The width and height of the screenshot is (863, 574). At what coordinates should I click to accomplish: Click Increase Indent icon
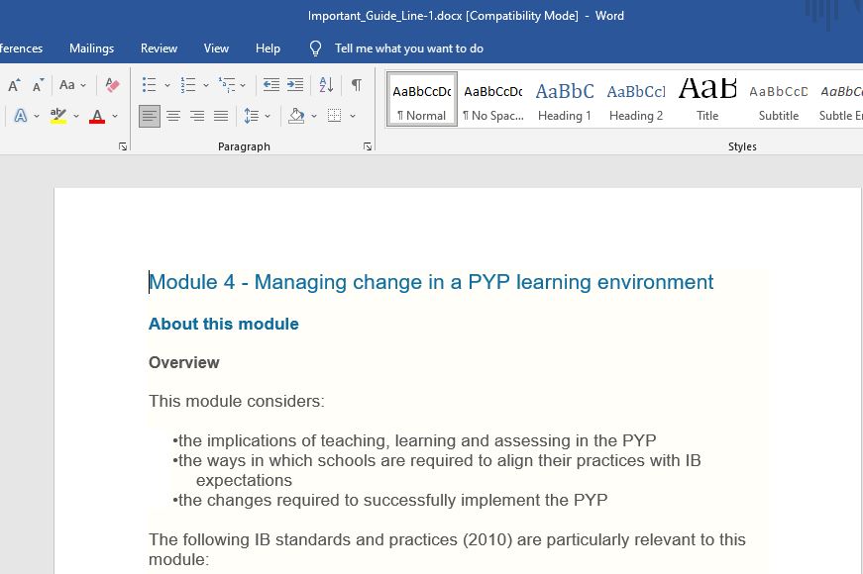tap(295, 85)
